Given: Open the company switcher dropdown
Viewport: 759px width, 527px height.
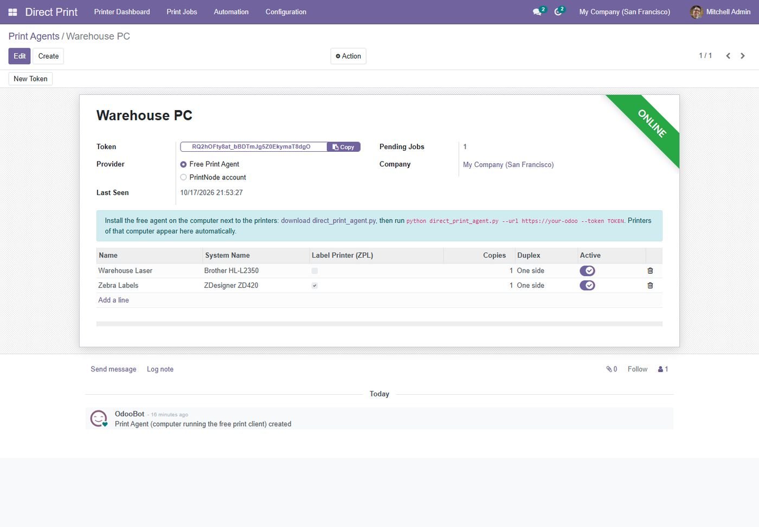Looking at the screenshot, I should pyautogui.click(x=625, y=12).
